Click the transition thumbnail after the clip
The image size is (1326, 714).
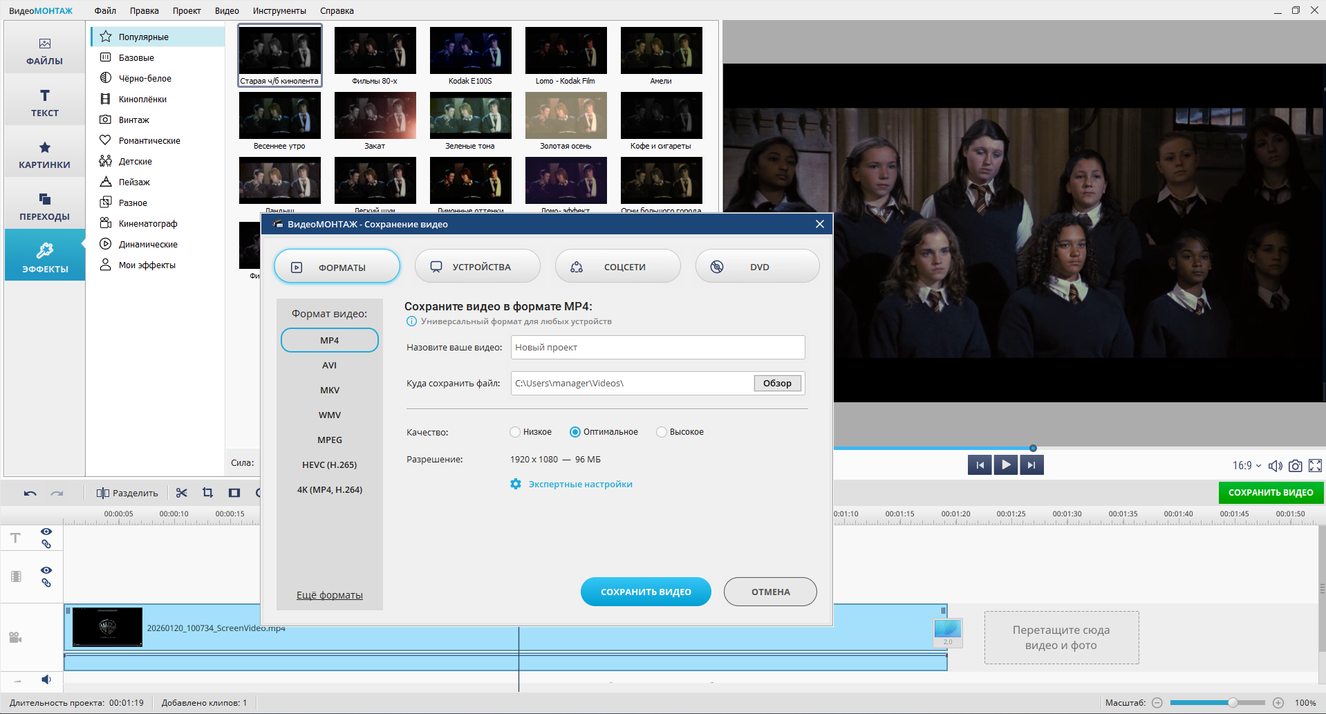coord(948,632)
